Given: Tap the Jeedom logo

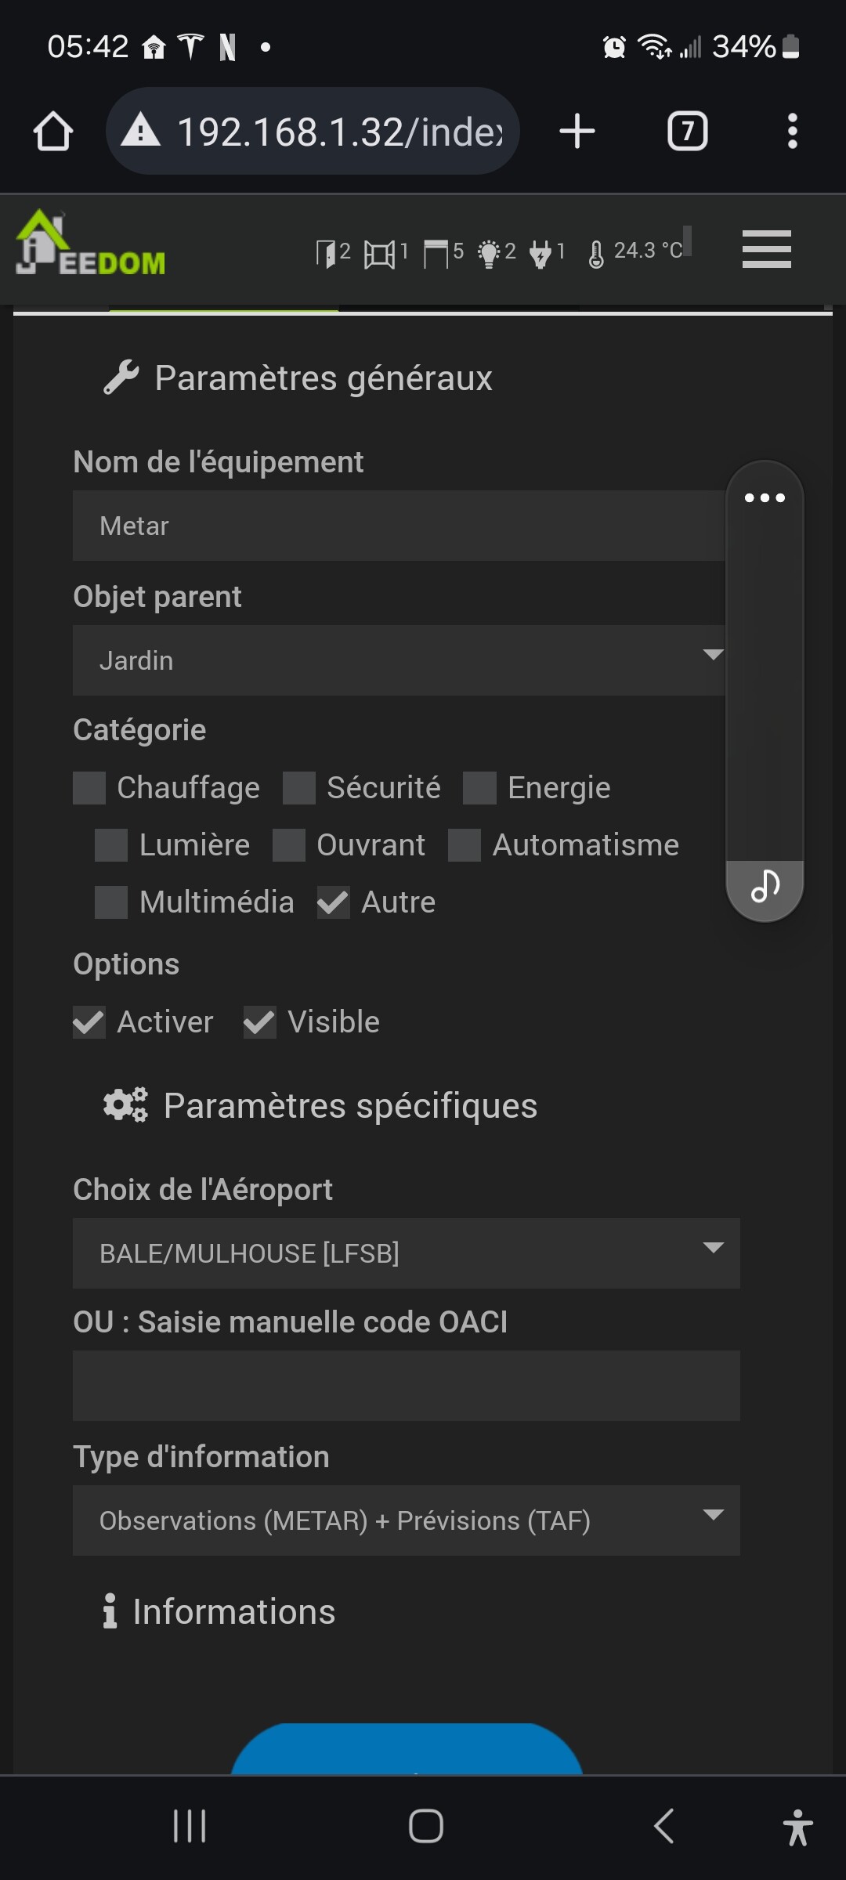Looking at the screenshot, I should click(x=90, y=244).
